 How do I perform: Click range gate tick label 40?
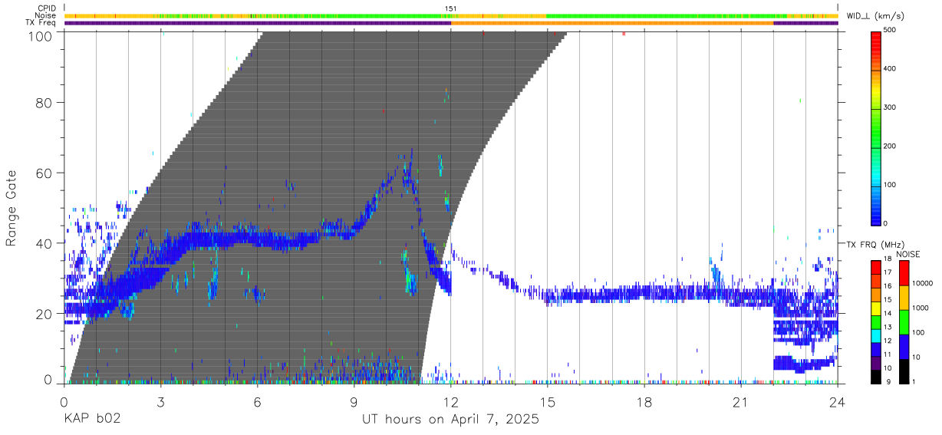[x=44, y=243]
